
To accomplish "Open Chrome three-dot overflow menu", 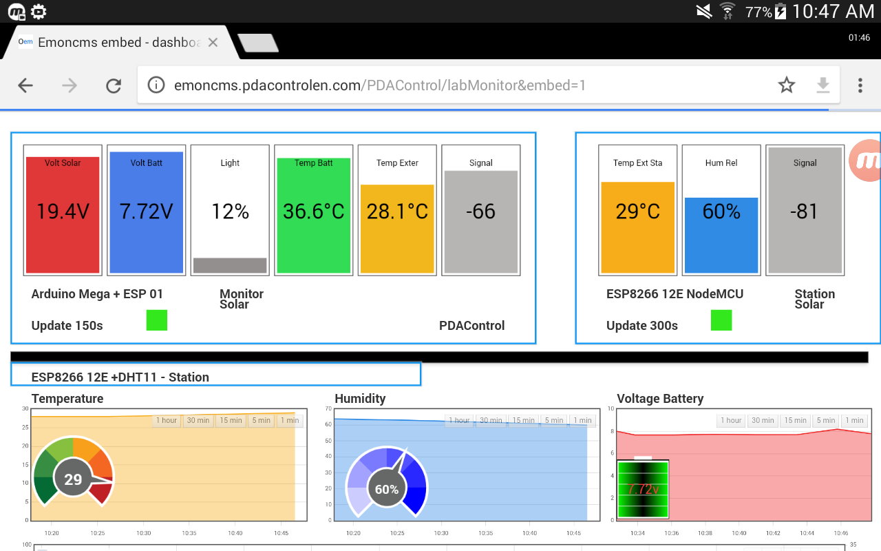I will (x=860, y=85).
